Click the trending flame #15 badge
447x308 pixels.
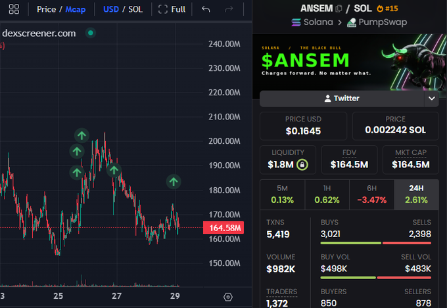point(387,9)
